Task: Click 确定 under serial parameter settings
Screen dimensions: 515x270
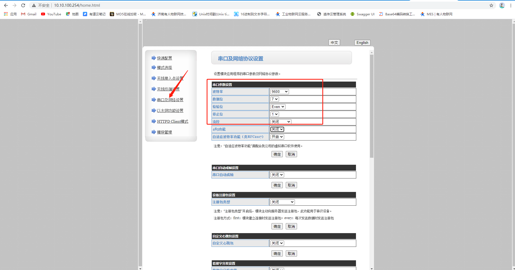Action: pyautogui.click(x=277, y=155)
